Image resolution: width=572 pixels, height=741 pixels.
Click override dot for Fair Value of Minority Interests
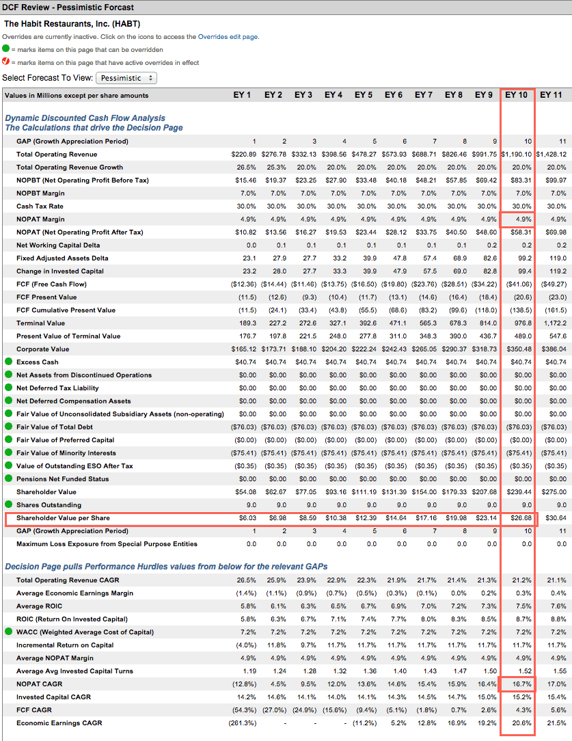[x=8, y=453]
